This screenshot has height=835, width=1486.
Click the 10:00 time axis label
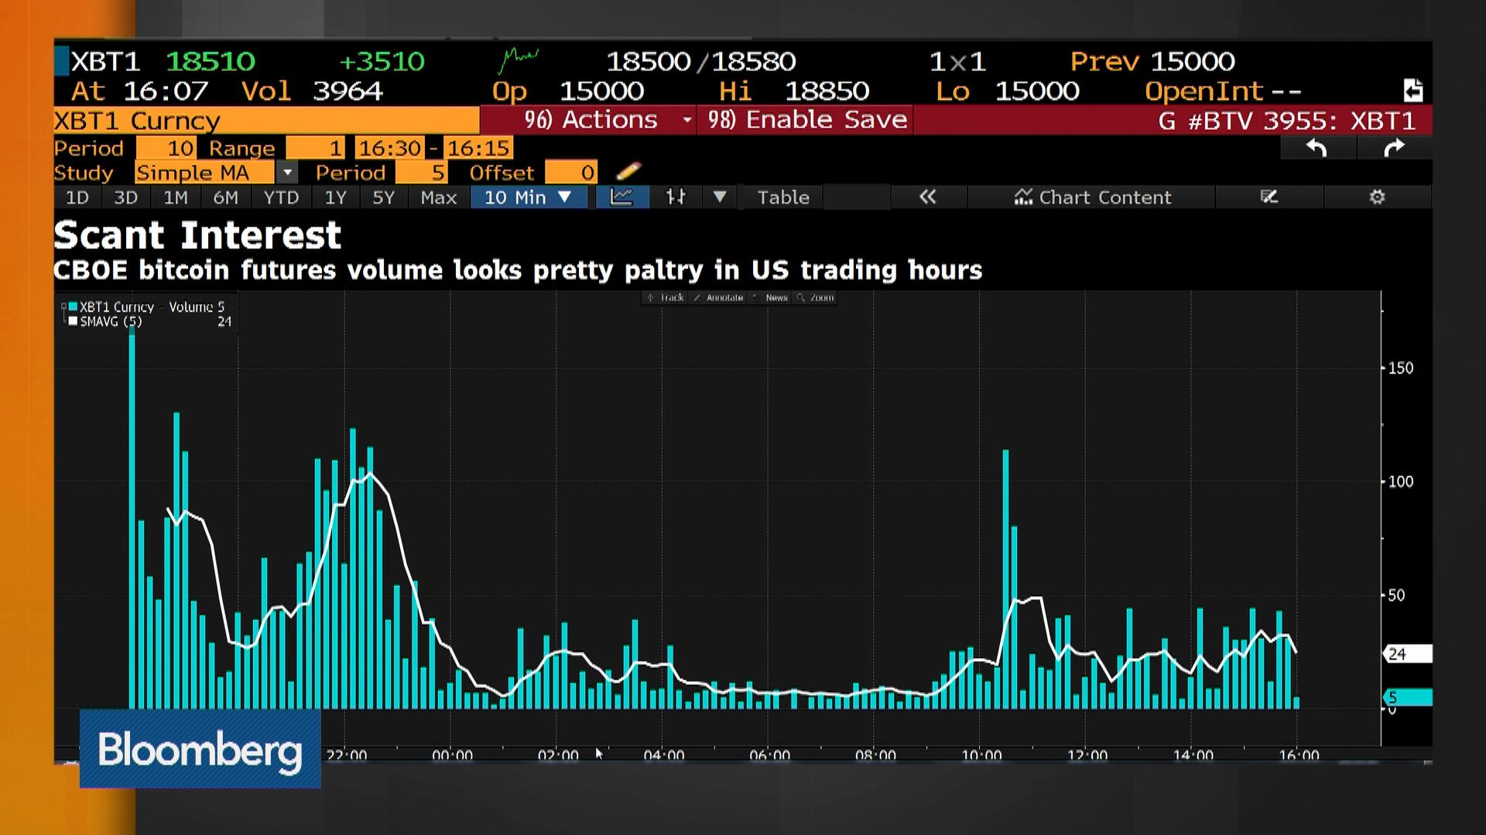tap(981, 755)
